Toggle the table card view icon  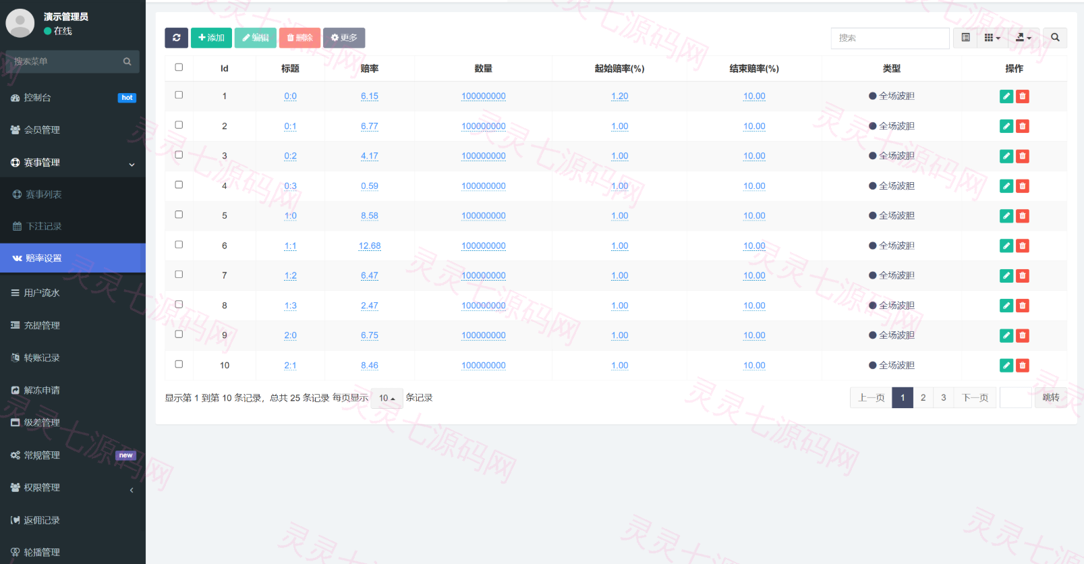point(965,38)
